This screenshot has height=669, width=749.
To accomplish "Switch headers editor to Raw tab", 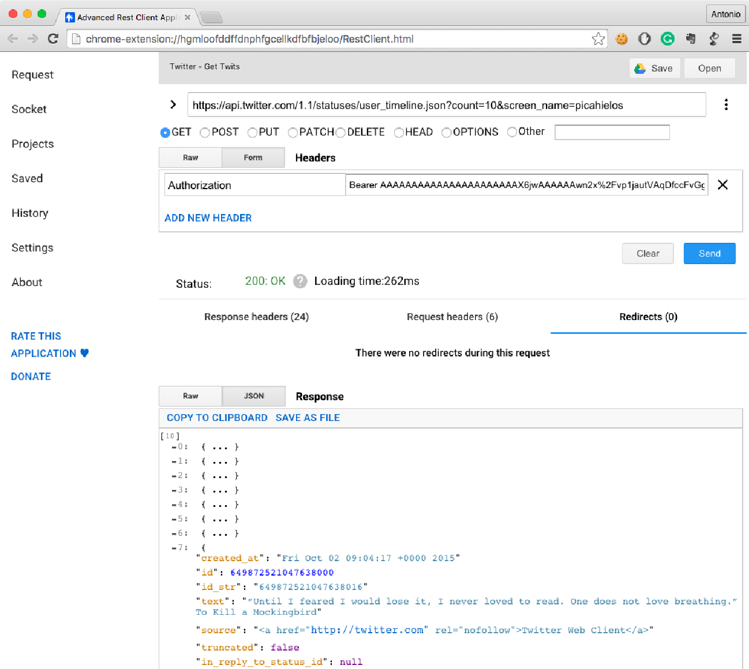I will click(x=190, y=157).
